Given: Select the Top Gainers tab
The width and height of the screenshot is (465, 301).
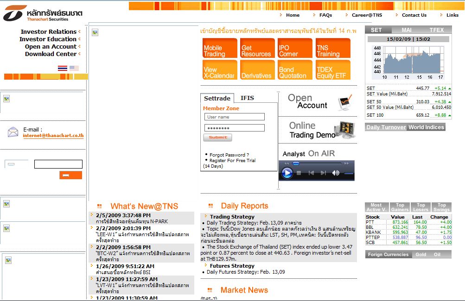Looking at the screenshot, I should 400,207.
